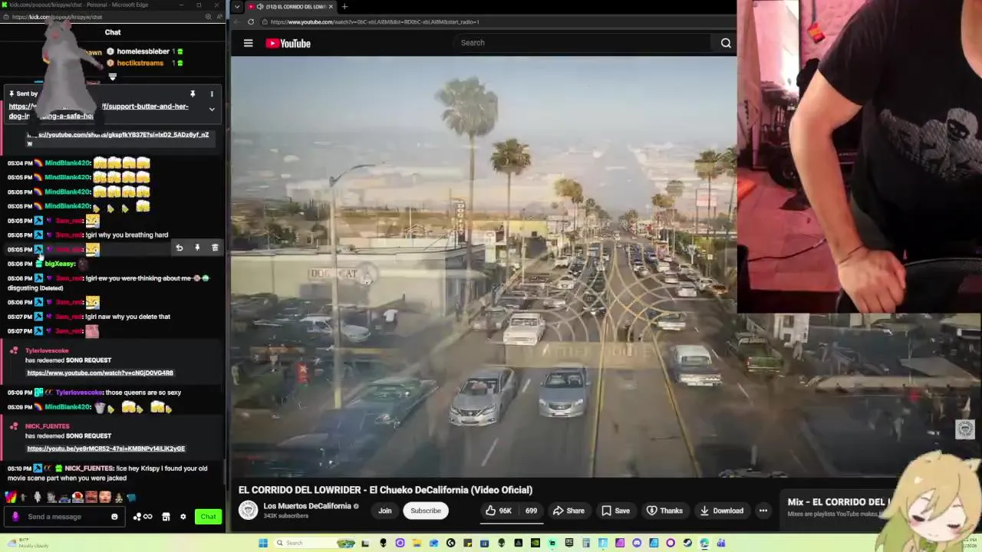Open NICK_FUENTES song request youtu.be link
The width and height of the screenshot is (982, 552).
coord(106,449)
